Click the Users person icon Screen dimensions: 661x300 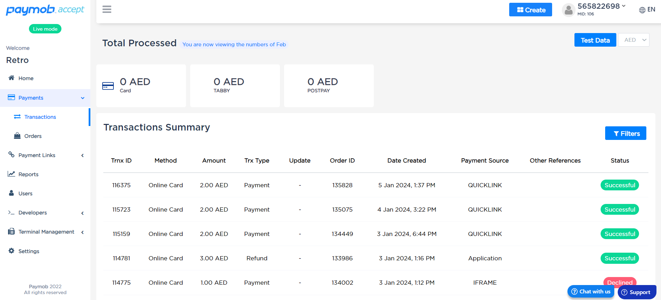[x=12, y=193]
